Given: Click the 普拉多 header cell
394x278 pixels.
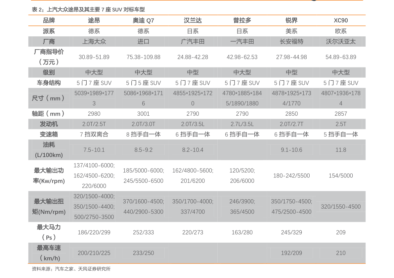Looking at the screenshot, I should [242, 20].
